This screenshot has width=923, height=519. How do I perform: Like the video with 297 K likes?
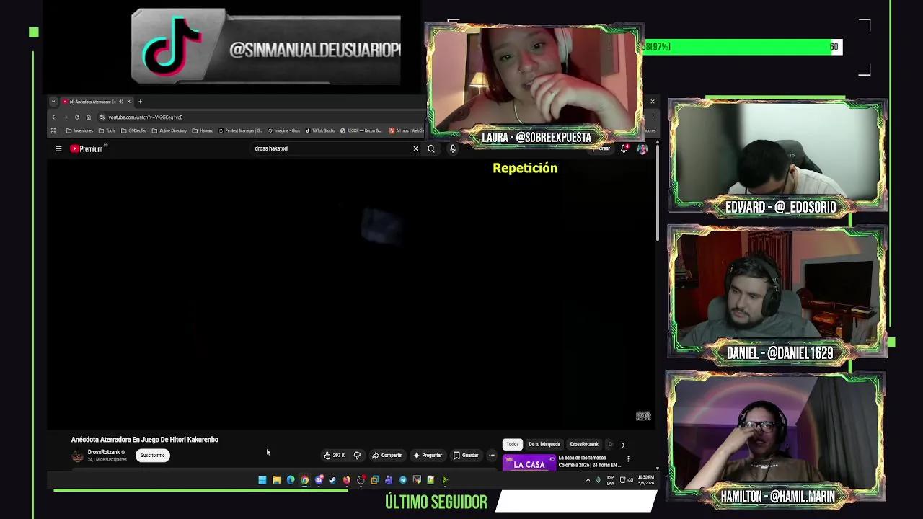pyautogui.click(x=334, y=455)
